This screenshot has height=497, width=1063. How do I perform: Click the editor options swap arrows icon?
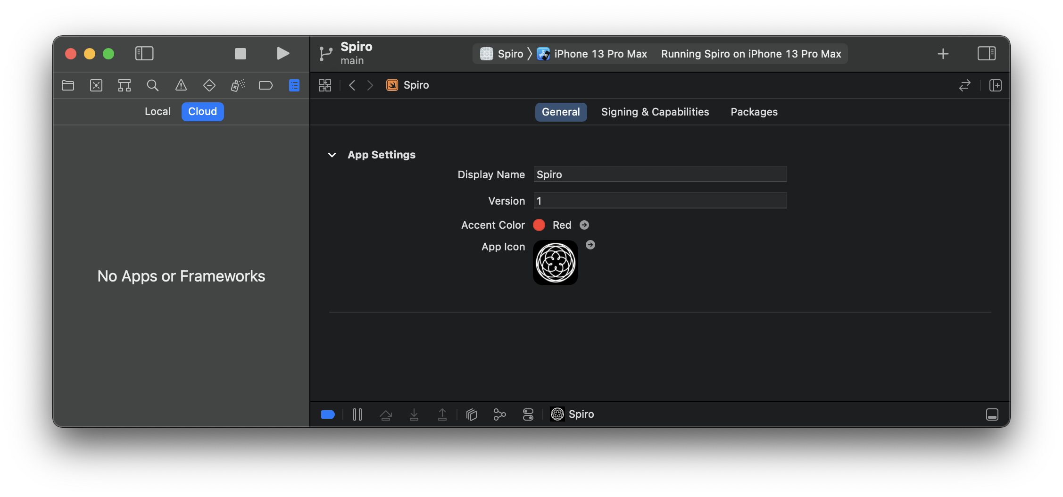tap(965, 85)
